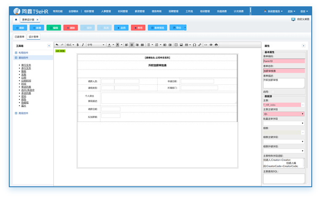
Task: Open the 字号 font size dropdown
Action: (x=96, y=45)
